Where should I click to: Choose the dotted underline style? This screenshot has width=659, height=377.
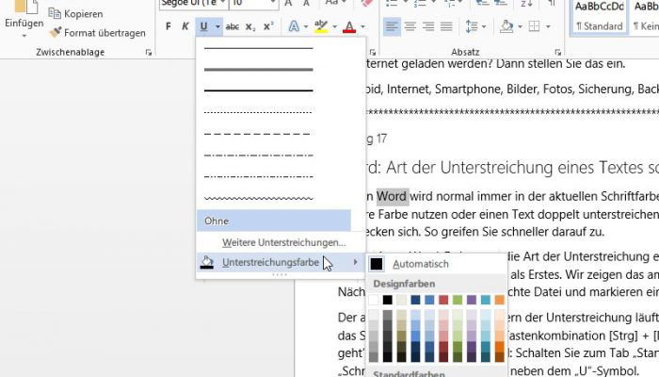[259, 112]
